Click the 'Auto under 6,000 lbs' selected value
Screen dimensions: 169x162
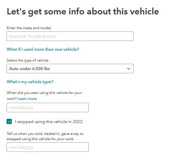point(29,69)
